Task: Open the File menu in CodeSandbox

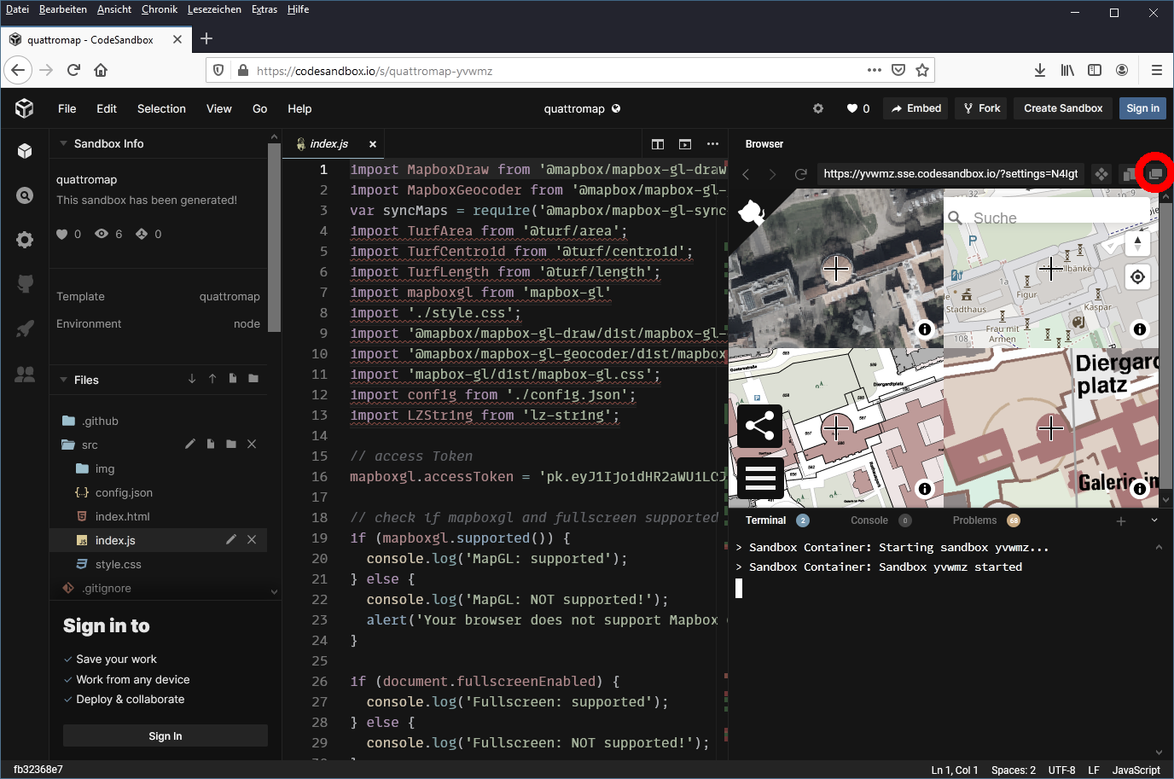Action: coord(67,108)
